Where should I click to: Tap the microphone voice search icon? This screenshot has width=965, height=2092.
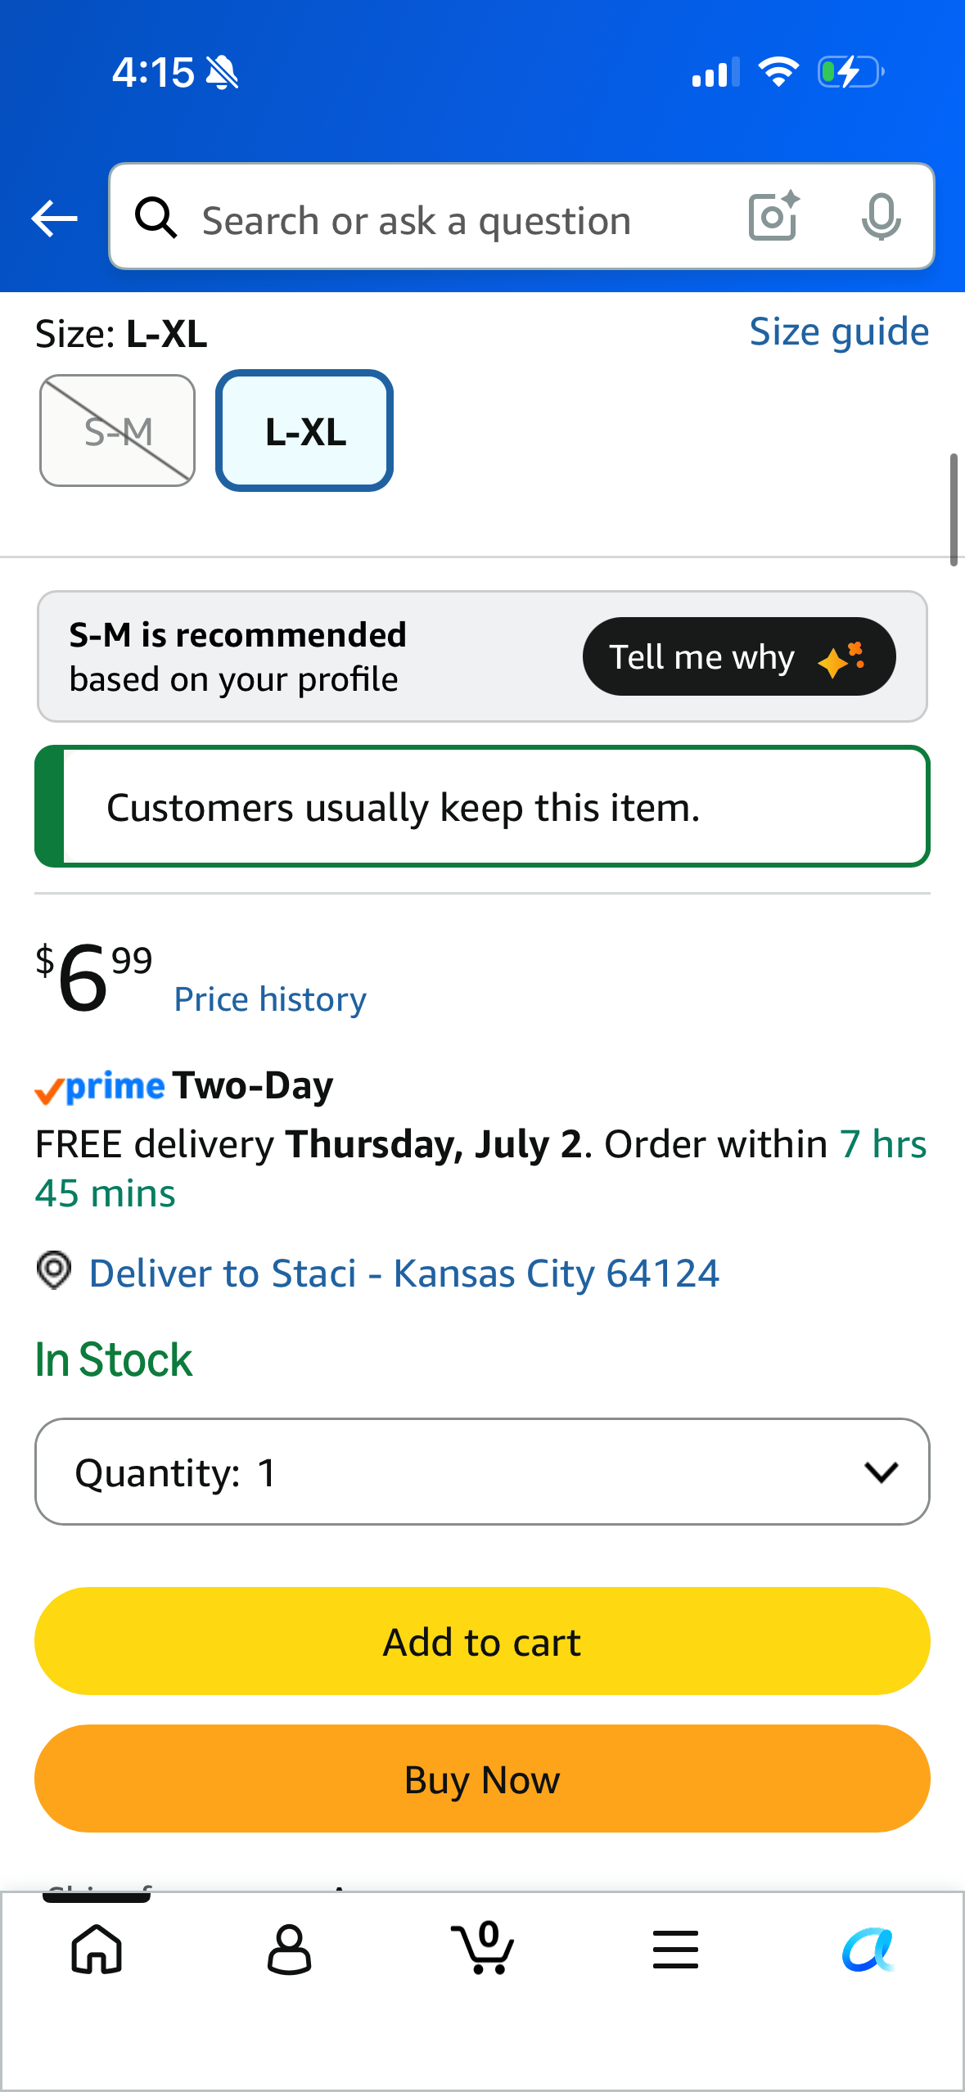[881, 217]
